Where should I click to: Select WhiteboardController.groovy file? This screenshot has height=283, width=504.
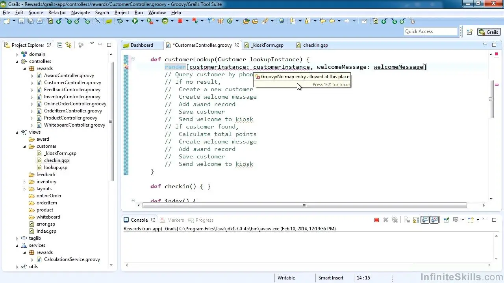point(74,125)
